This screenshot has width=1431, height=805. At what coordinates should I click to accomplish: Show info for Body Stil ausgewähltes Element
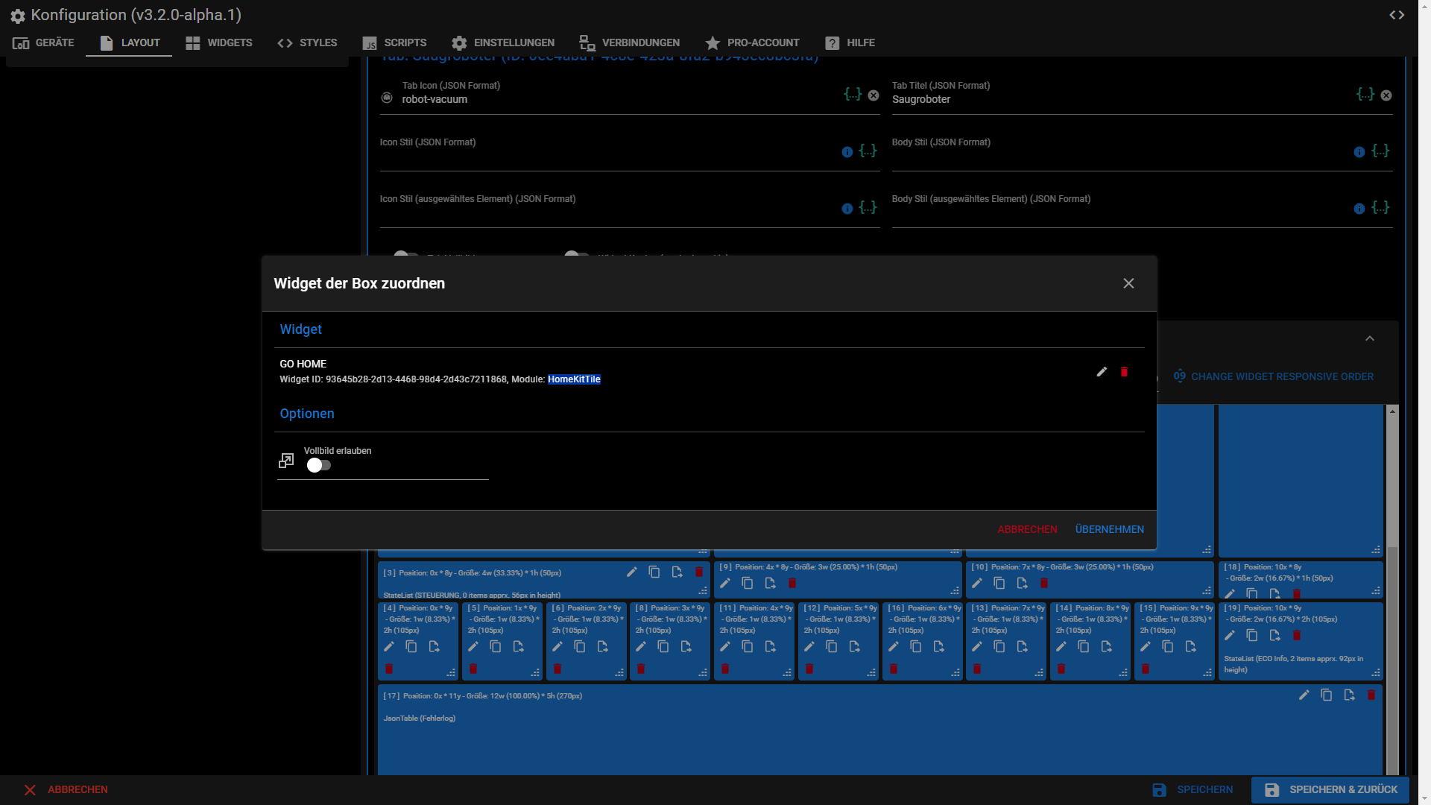[x=1359, y=209]
